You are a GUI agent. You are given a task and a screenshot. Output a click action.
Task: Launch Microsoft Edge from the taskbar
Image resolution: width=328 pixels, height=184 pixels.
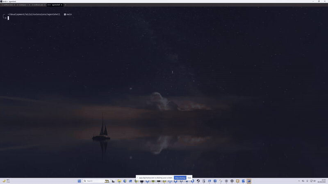pyautogui.click(x=125, y=181)
